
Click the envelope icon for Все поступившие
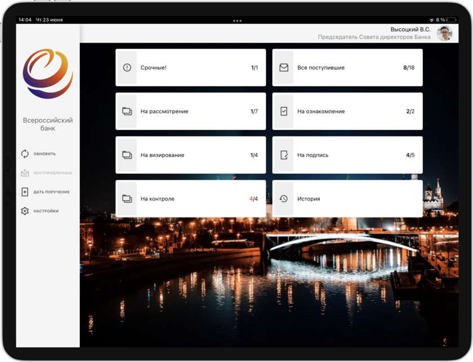pos(284,67)
